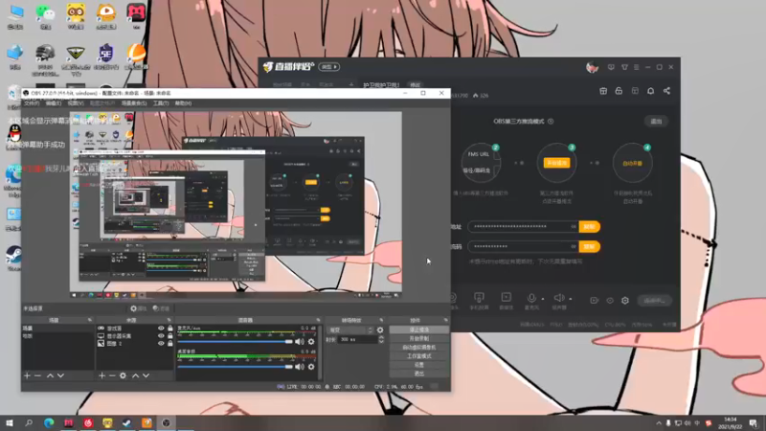Viewport: 766px width, 431px height.
Task: Open the 帮助(H) menu in OBS
Action: point(183,103)
